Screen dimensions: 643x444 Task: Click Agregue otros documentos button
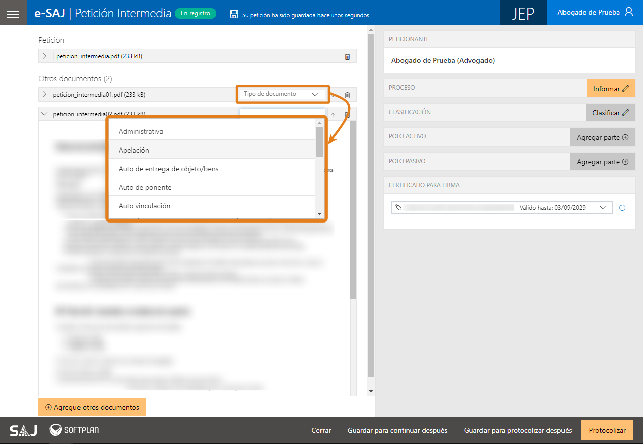[92, 407]
